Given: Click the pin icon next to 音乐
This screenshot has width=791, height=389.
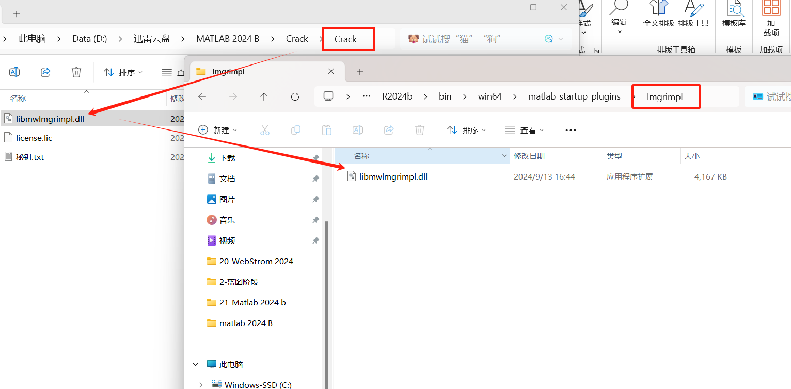Looking at the screenshot, I should click(x=315, y=220).
